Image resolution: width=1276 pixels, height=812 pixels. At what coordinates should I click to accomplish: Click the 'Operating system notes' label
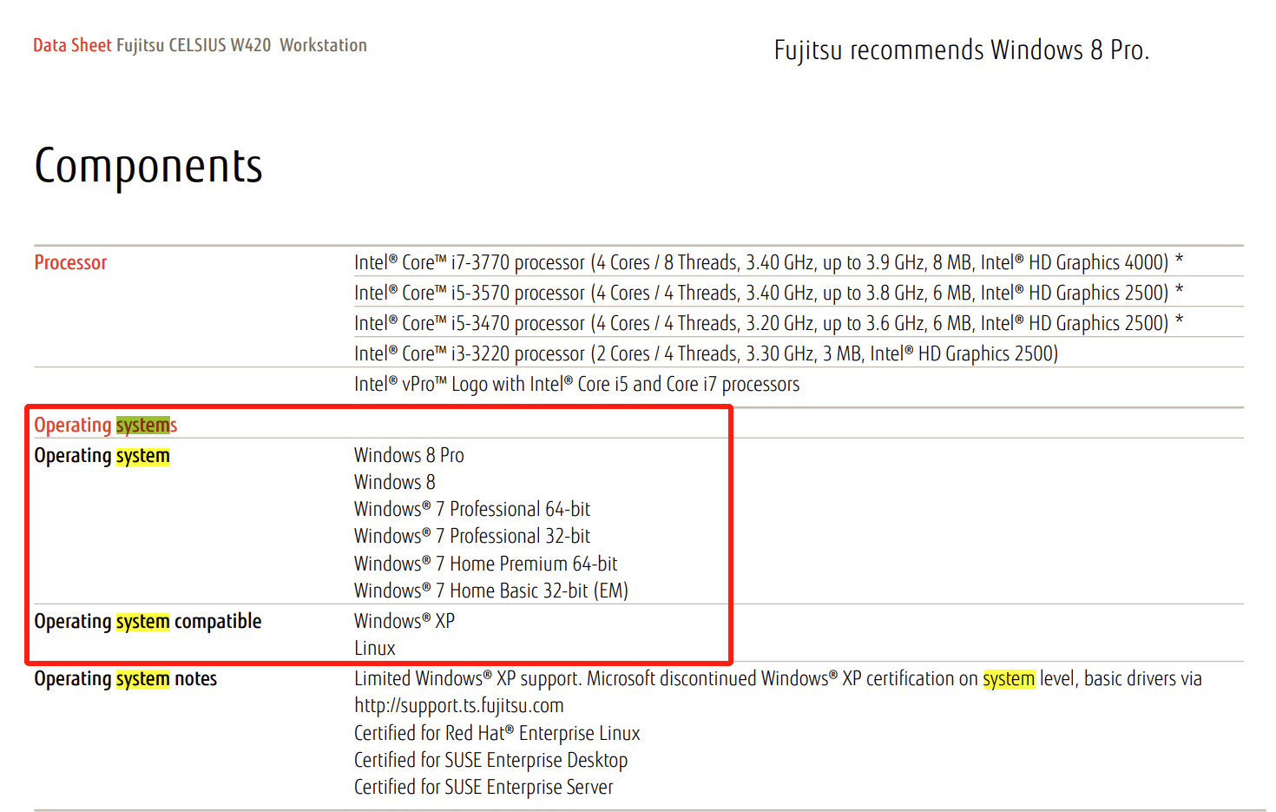pos(125,679)
